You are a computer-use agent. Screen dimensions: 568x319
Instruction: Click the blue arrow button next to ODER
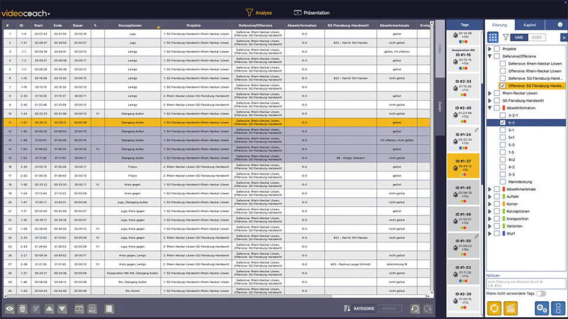point(564,37)
